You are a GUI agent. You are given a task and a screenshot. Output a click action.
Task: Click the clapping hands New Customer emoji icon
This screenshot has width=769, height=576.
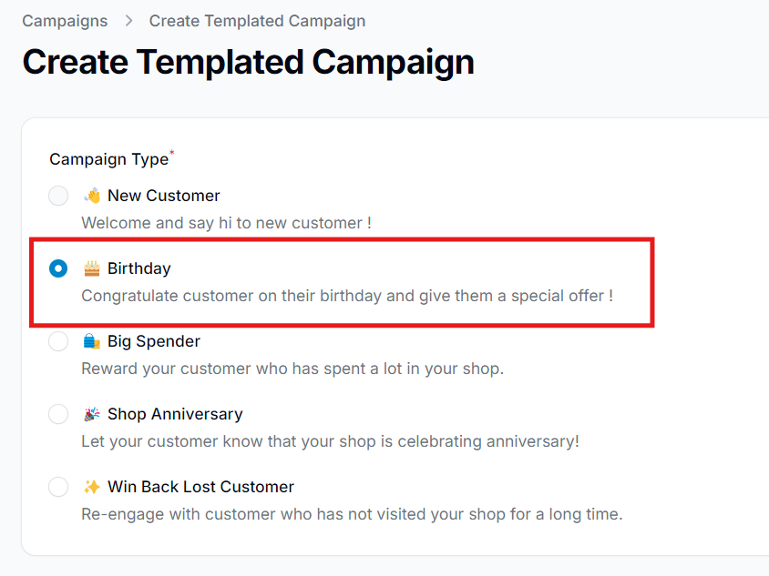pos(91,195)
